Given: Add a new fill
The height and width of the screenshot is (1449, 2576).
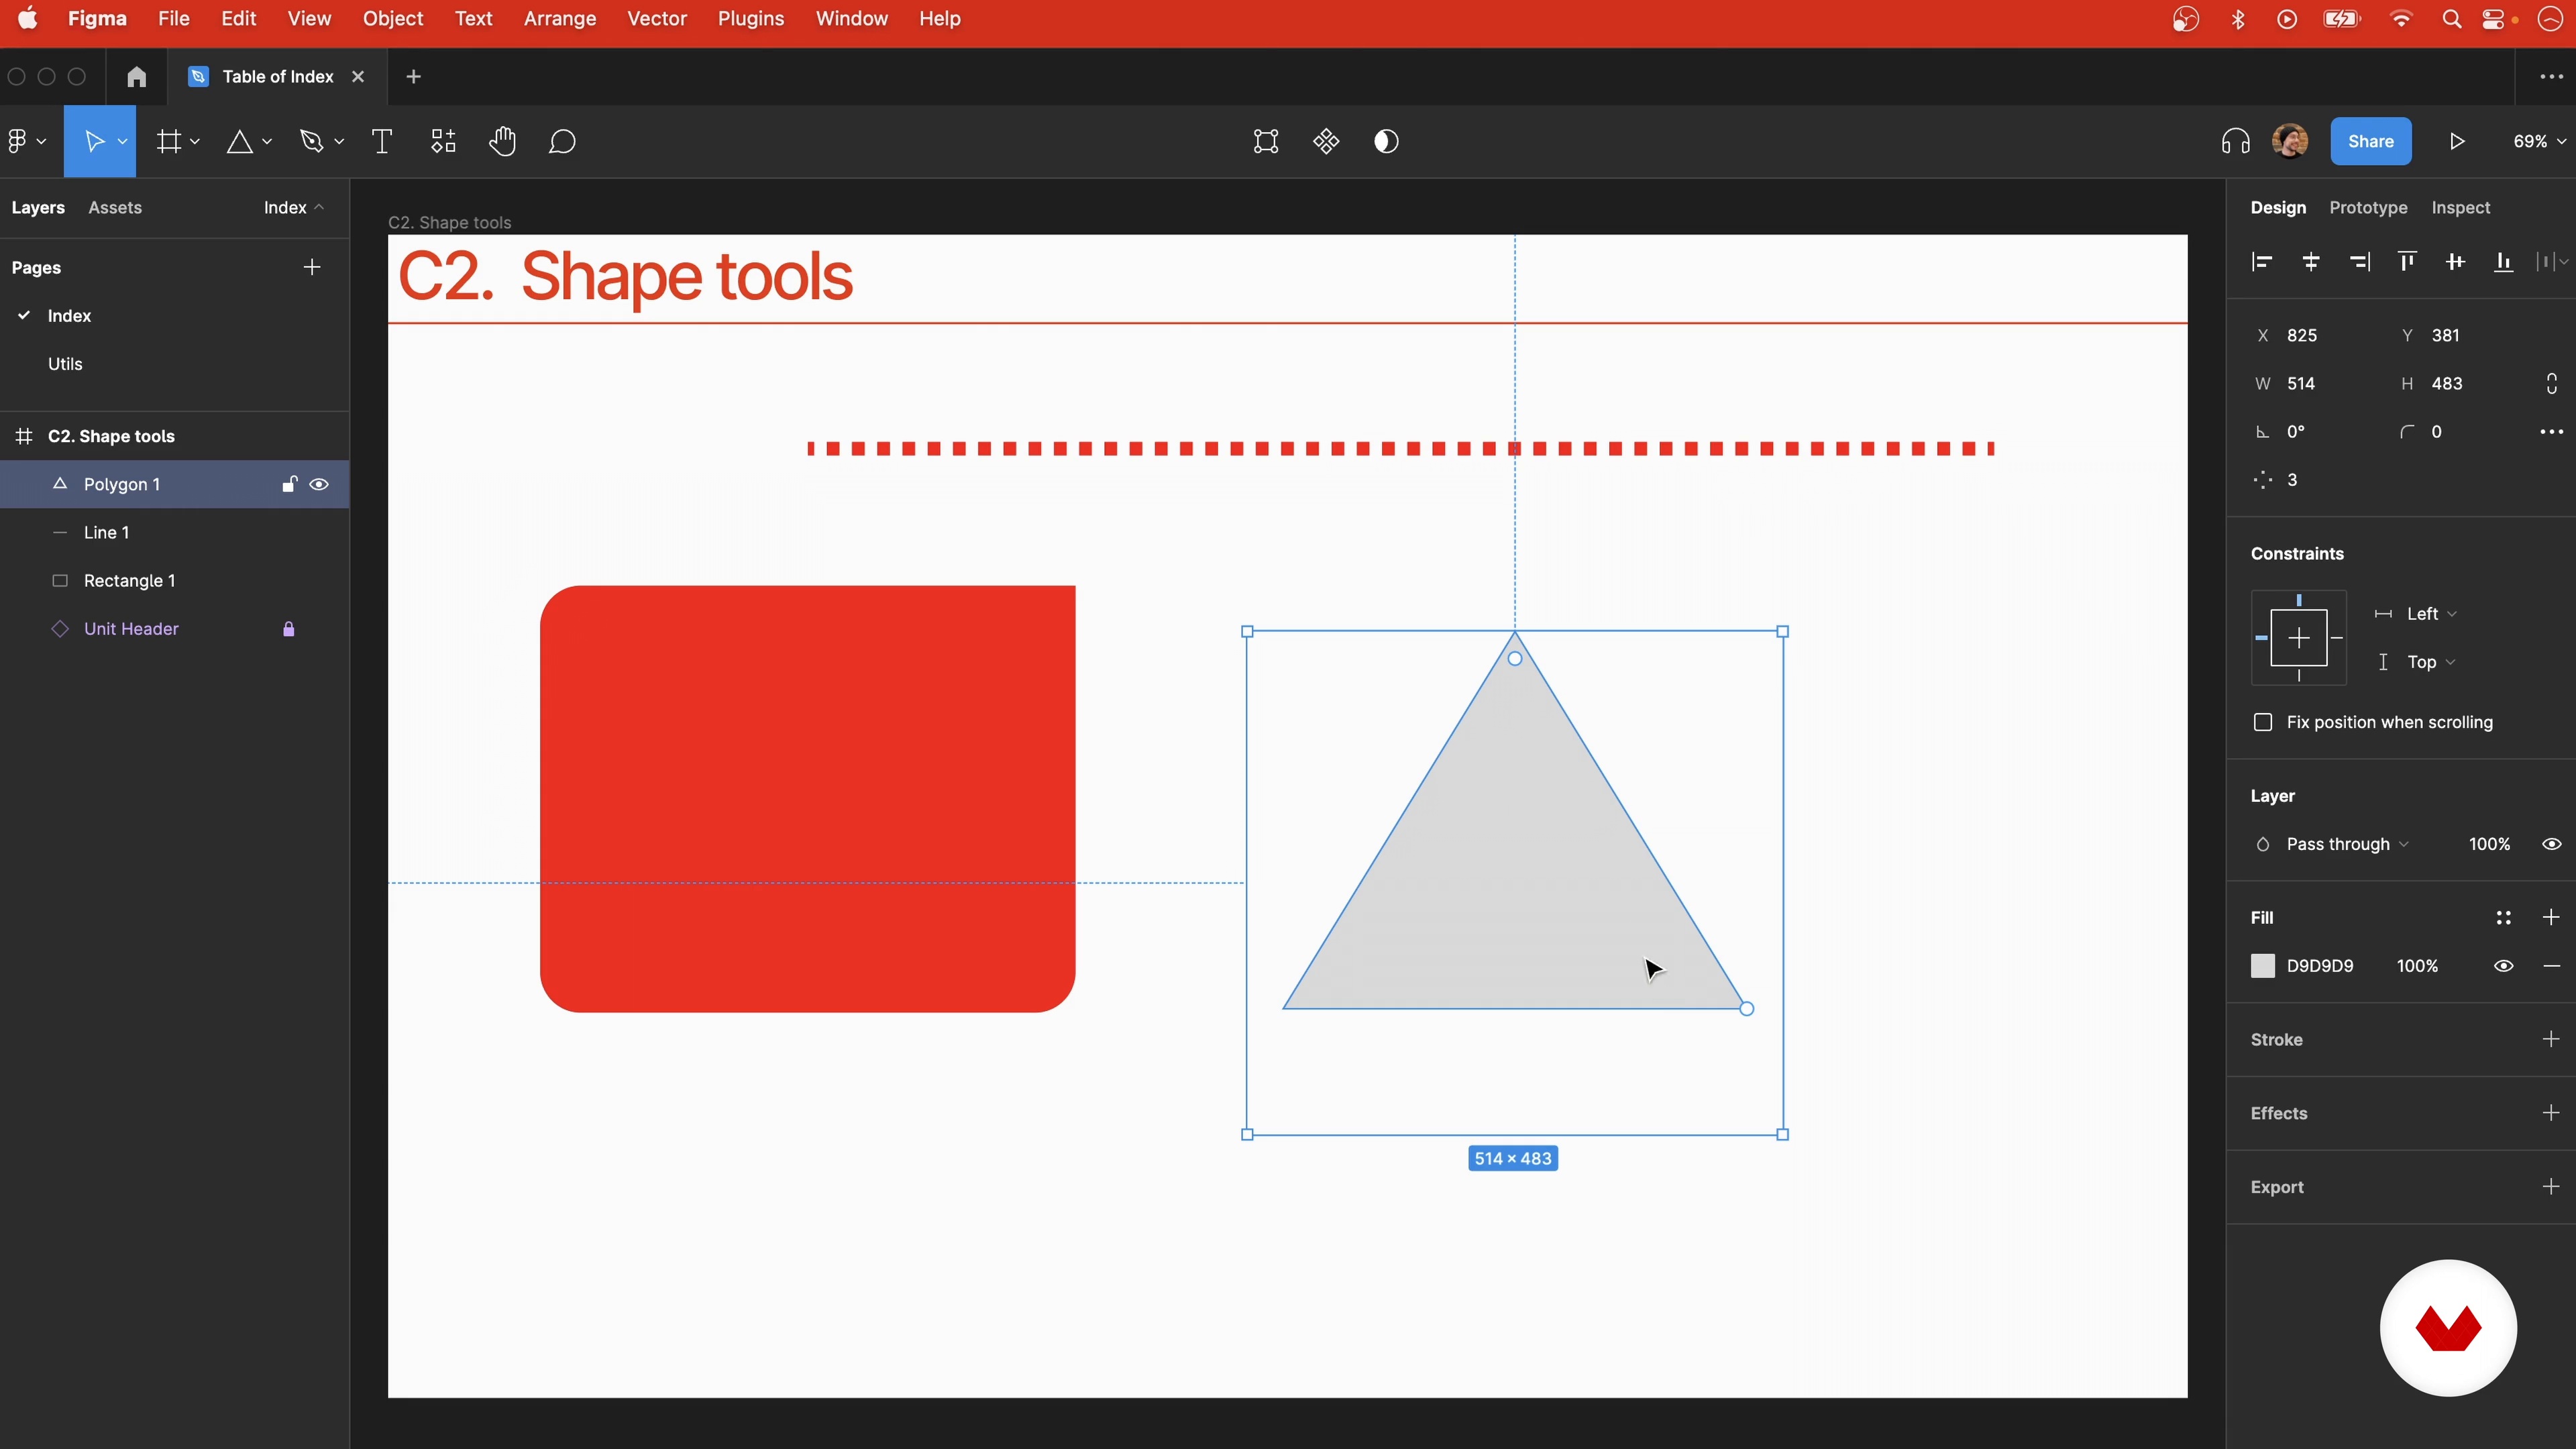Looking at the screenshot, I should pyautogui.click(x=2551, y=918).
